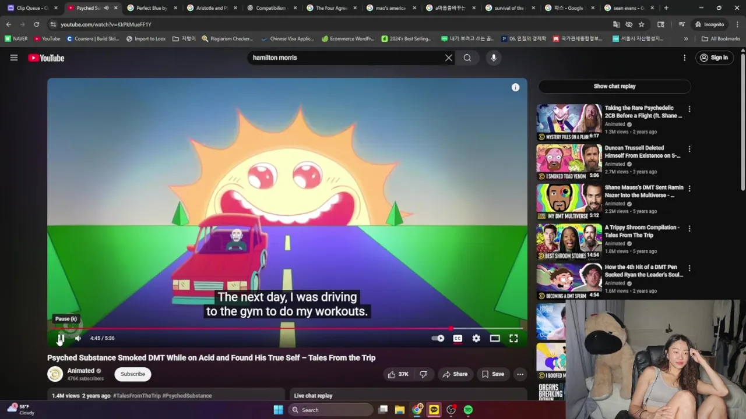Open the 'Duncan Trussell Deleted Himself' video thumbnail
The image size is (746, 419).
(x=569, y=162)
